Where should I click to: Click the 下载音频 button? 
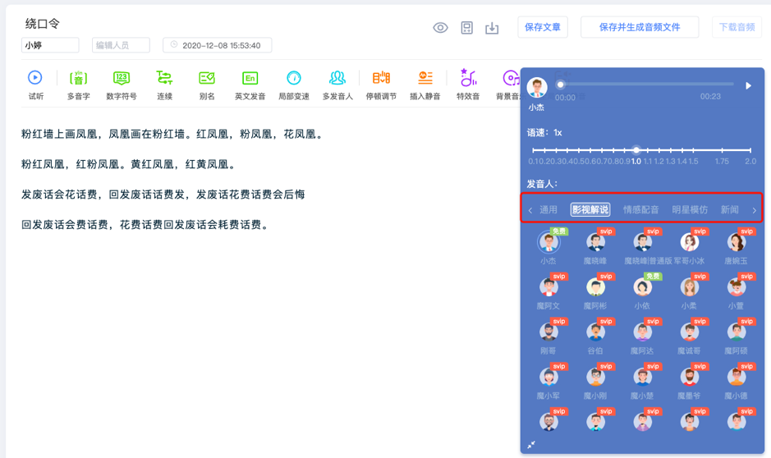point(737,27)
